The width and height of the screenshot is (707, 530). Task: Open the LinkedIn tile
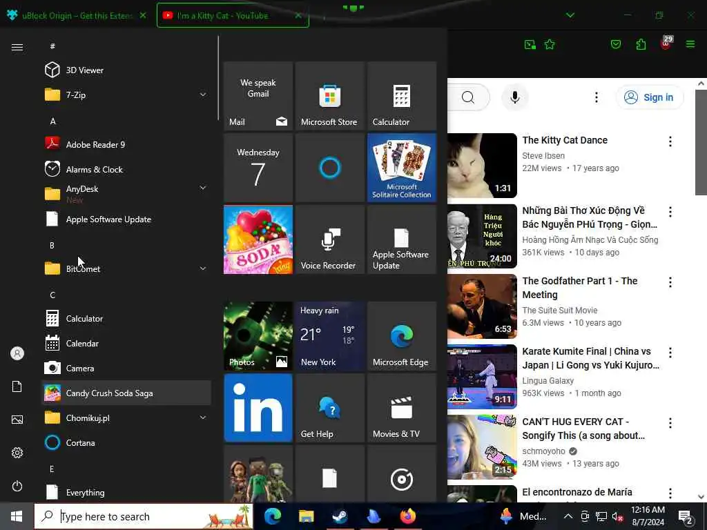[x=258, y=408]
